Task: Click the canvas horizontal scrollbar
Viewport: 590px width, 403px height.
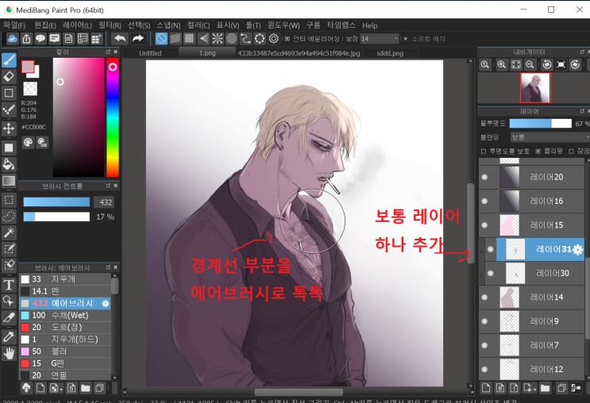Action: click(x=297, y=392)
